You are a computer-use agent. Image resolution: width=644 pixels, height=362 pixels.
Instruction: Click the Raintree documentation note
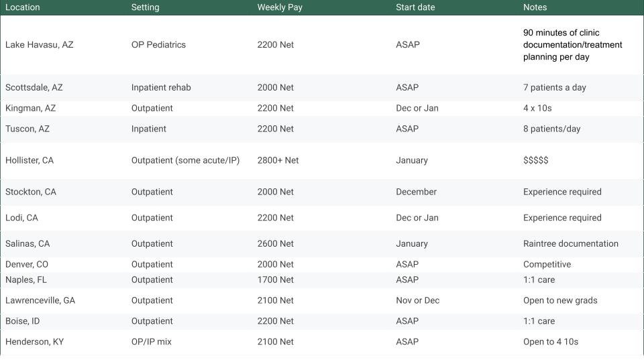click(570, 244)
